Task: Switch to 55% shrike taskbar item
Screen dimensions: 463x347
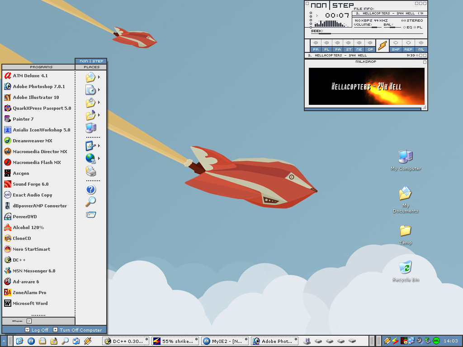Action: [175, 341]
